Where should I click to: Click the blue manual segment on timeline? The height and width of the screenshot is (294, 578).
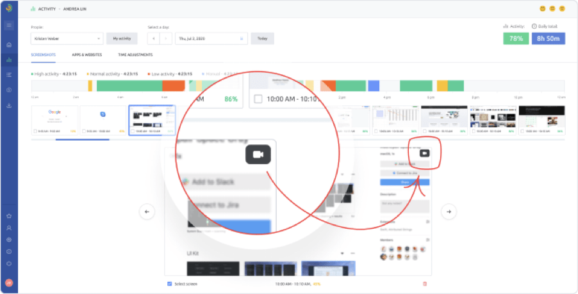[374, 86]
